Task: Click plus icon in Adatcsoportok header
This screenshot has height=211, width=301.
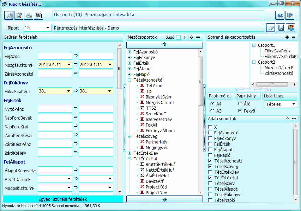Action: click(x=287, y=119)
